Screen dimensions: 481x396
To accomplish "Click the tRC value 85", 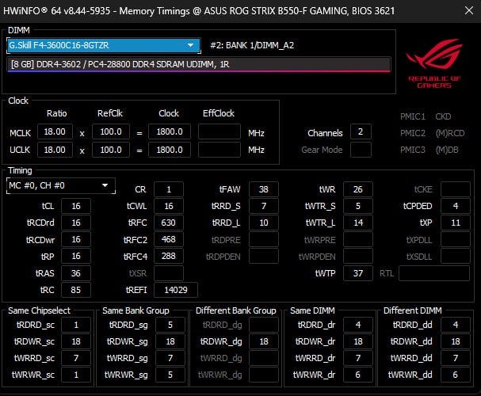I will pos(76,290).
